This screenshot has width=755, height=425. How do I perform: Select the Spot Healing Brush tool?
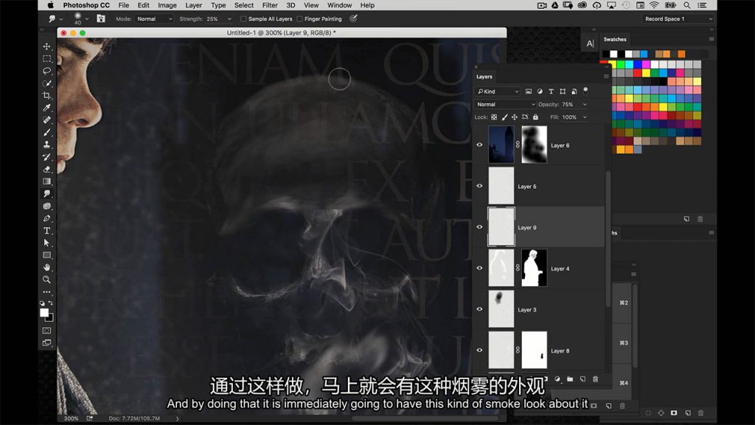click(x=46, y=120)
